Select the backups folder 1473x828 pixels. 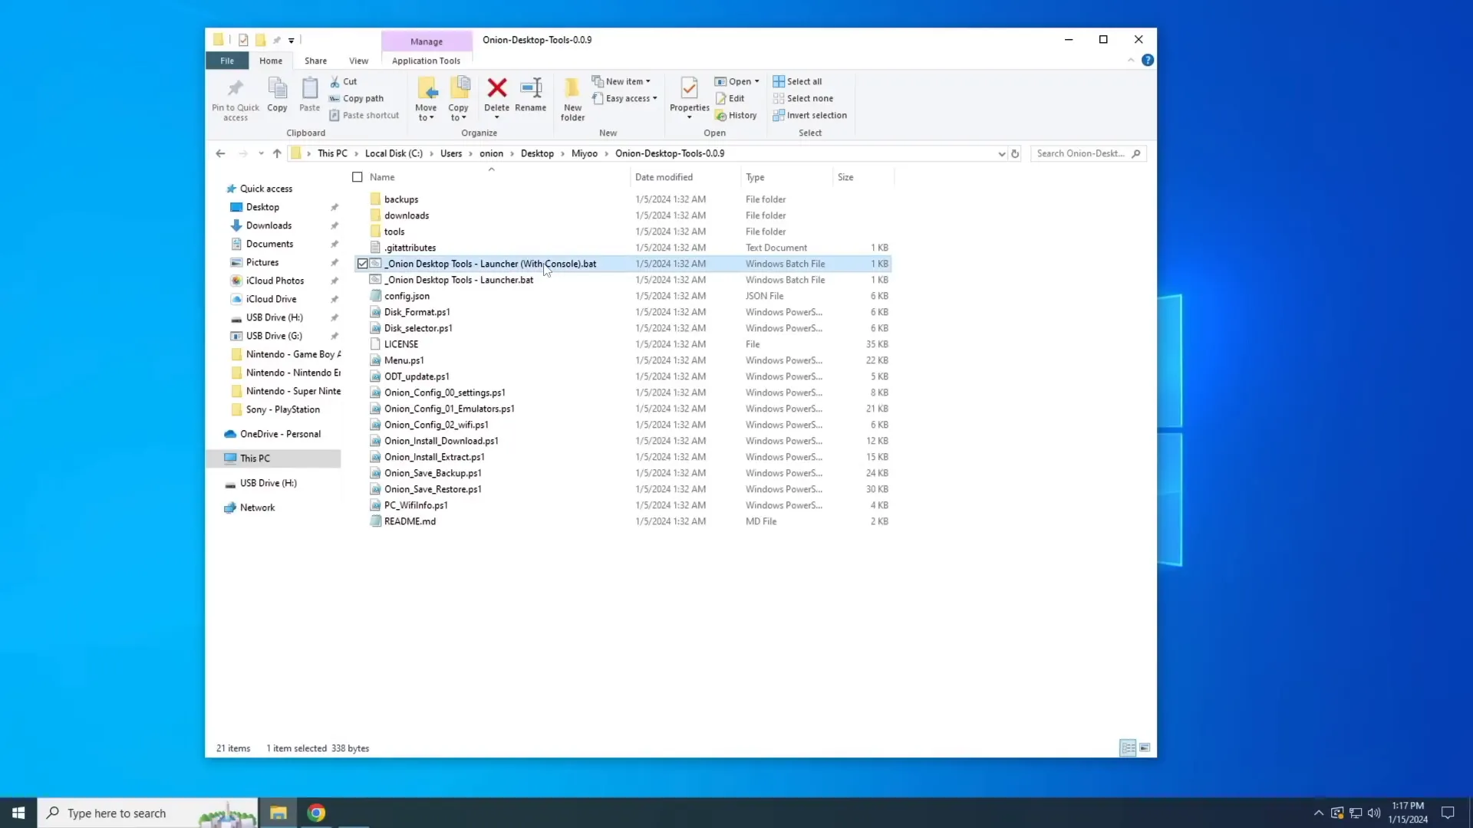pos(401,199)
